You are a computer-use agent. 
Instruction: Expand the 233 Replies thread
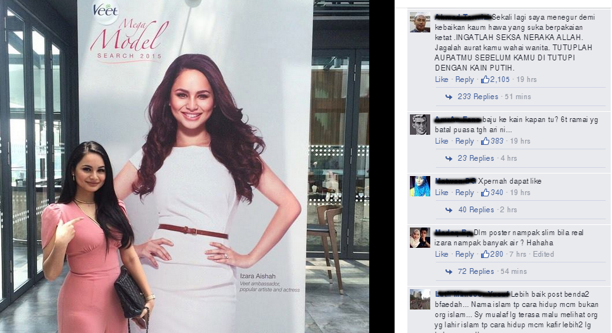click(x=478, y=97)
